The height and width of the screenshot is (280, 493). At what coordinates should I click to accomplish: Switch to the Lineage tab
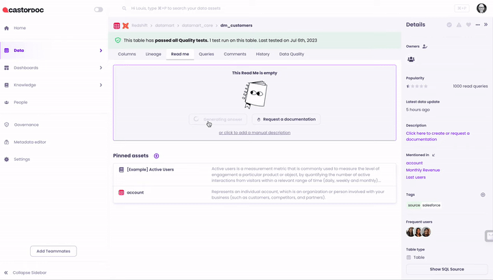(x=153, y=53)
